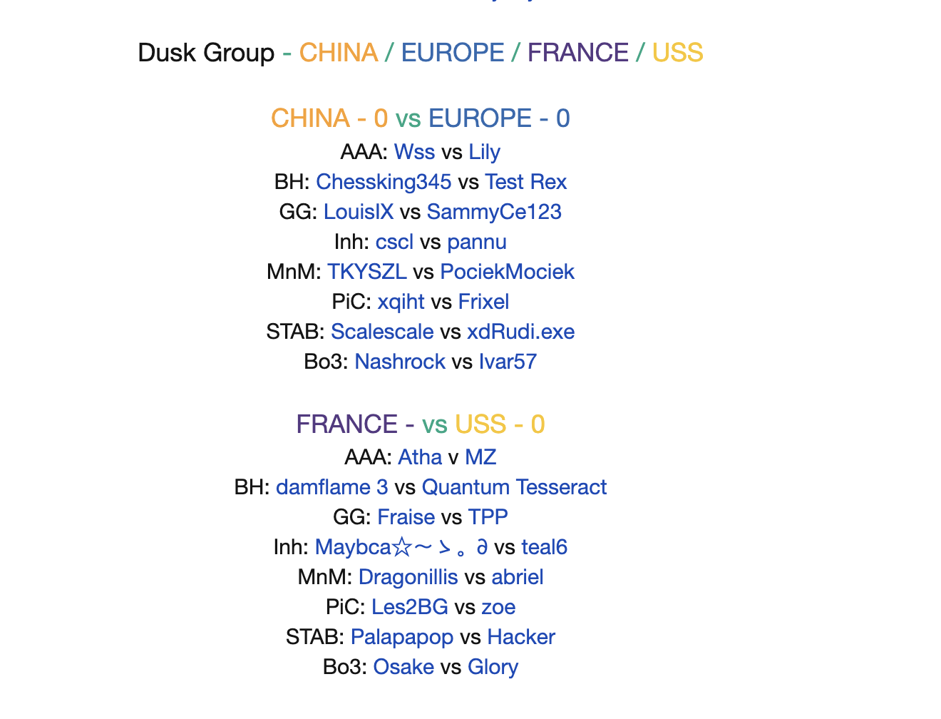Click the Palapapop link
The width and height of the screenshot is (941, 719).
tap(402, 637)
